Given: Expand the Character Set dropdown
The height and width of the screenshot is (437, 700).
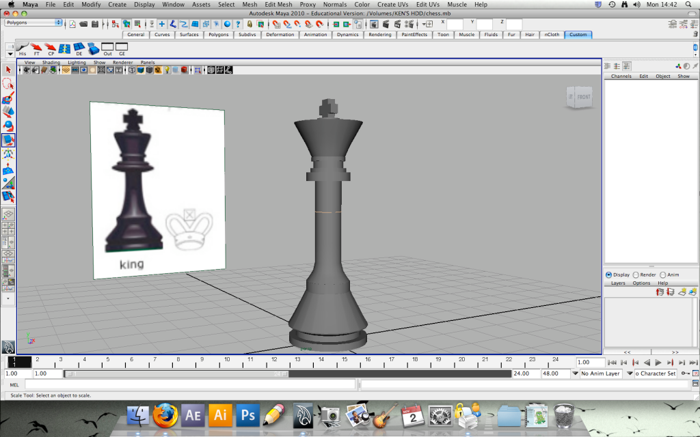Looking at the screenshot, I should point(655,373).
